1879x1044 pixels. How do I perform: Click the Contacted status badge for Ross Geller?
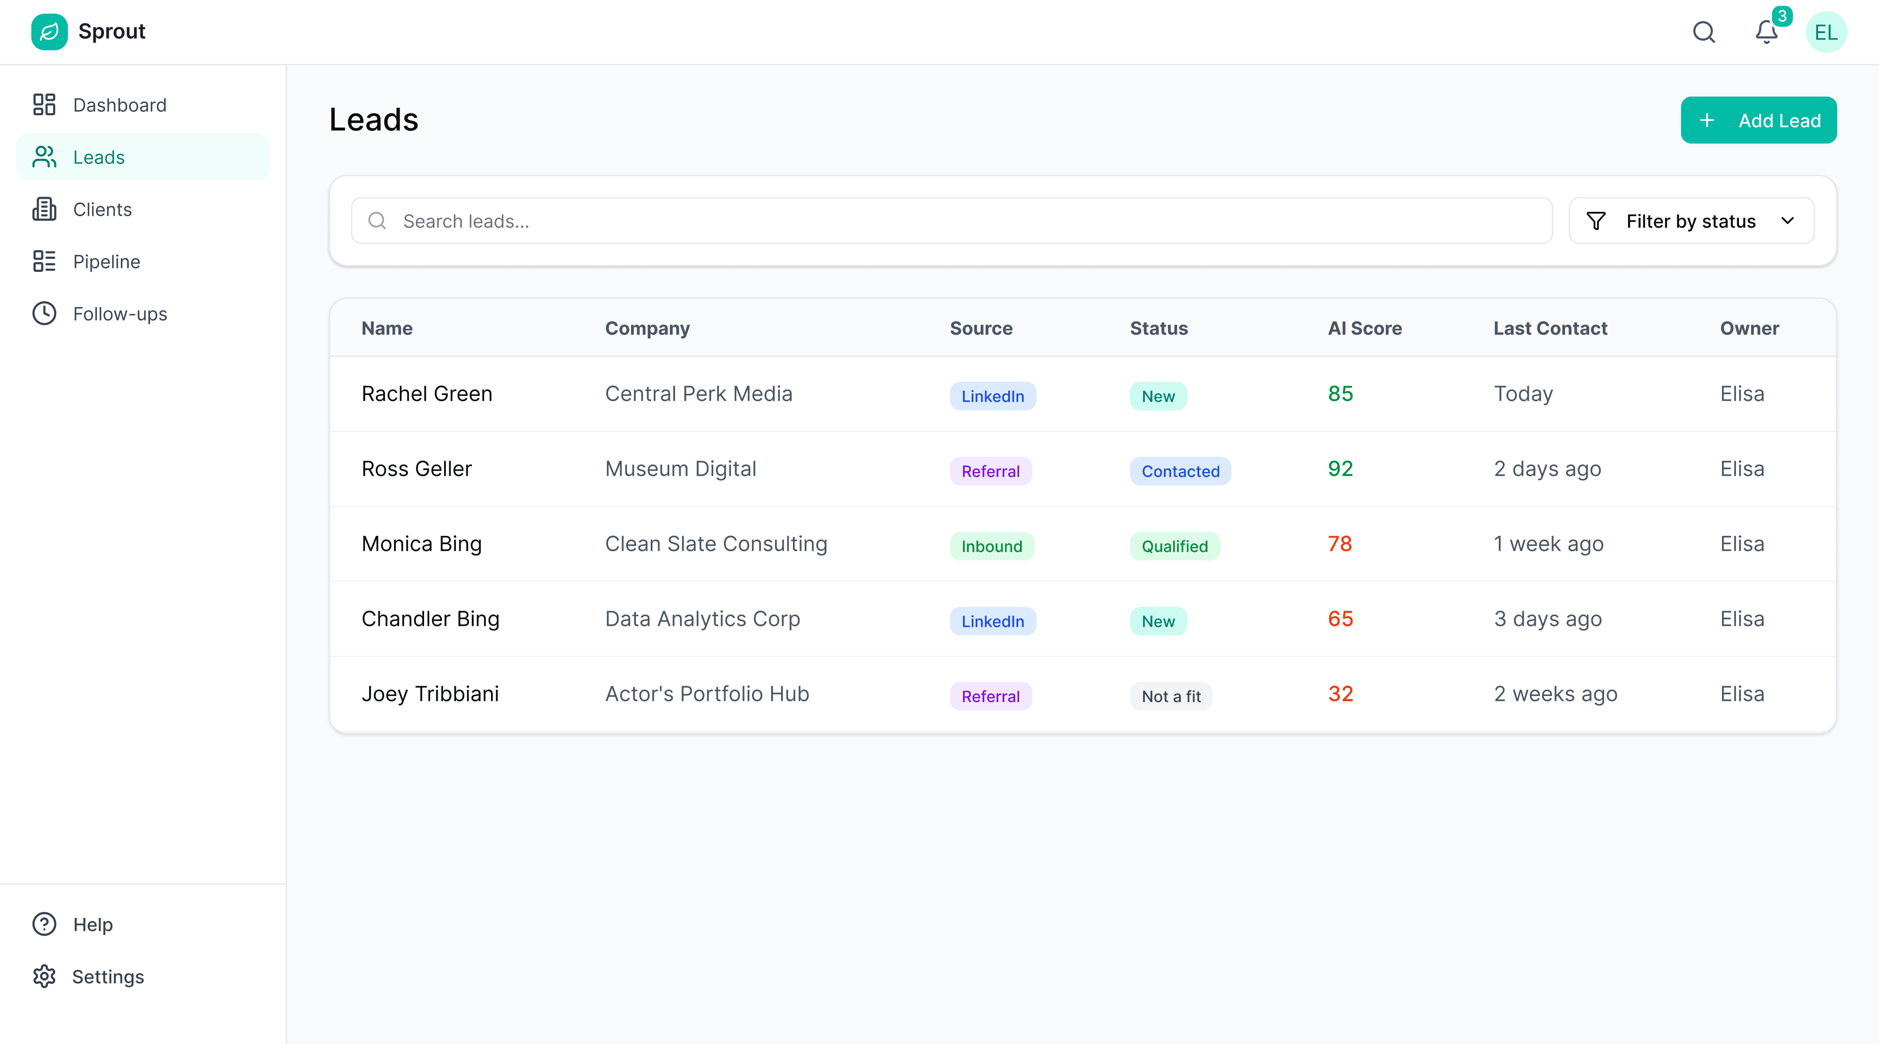(1180, 471)
